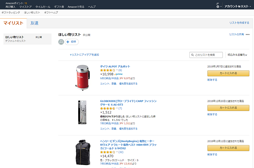Click star rating of HenlyBegins vest
254x168 pixels.
point(107,152)
